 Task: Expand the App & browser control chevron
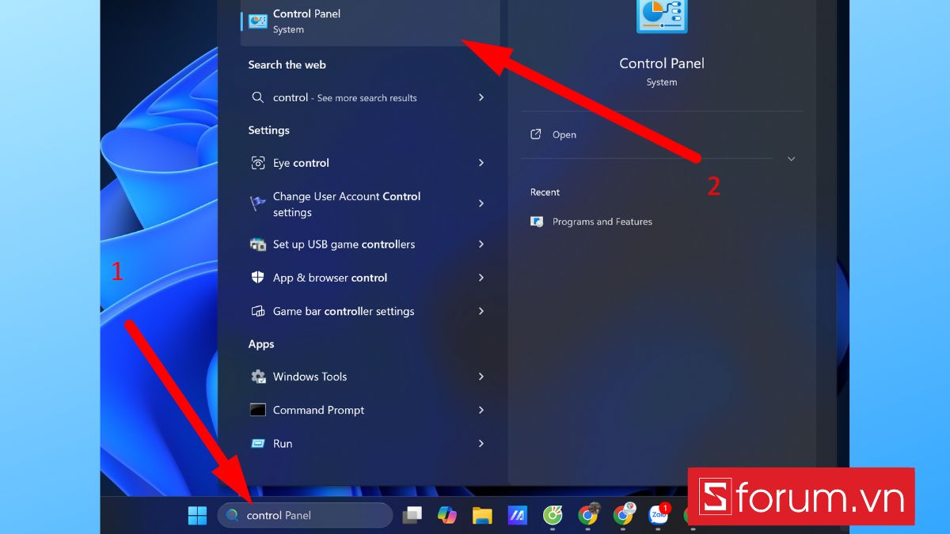[x=481, y=278]
